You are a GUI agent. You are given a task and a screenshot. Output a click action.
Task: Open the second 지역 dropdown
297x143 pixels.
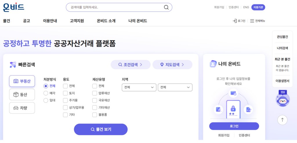click(x=175, y=87)
